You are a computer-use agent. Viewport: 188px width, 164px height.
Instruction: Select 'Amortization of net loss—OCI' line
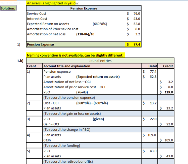pos(67,82)
